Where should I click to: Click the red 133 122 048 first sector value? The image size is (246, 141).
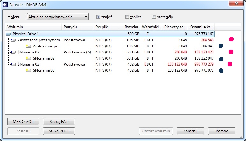(177, 64)
